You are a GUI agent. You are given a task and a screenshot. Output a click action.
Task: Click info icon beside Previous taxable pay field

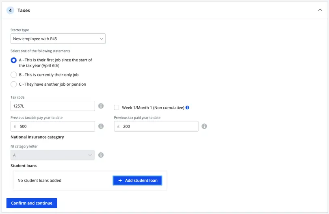(101, 126)
